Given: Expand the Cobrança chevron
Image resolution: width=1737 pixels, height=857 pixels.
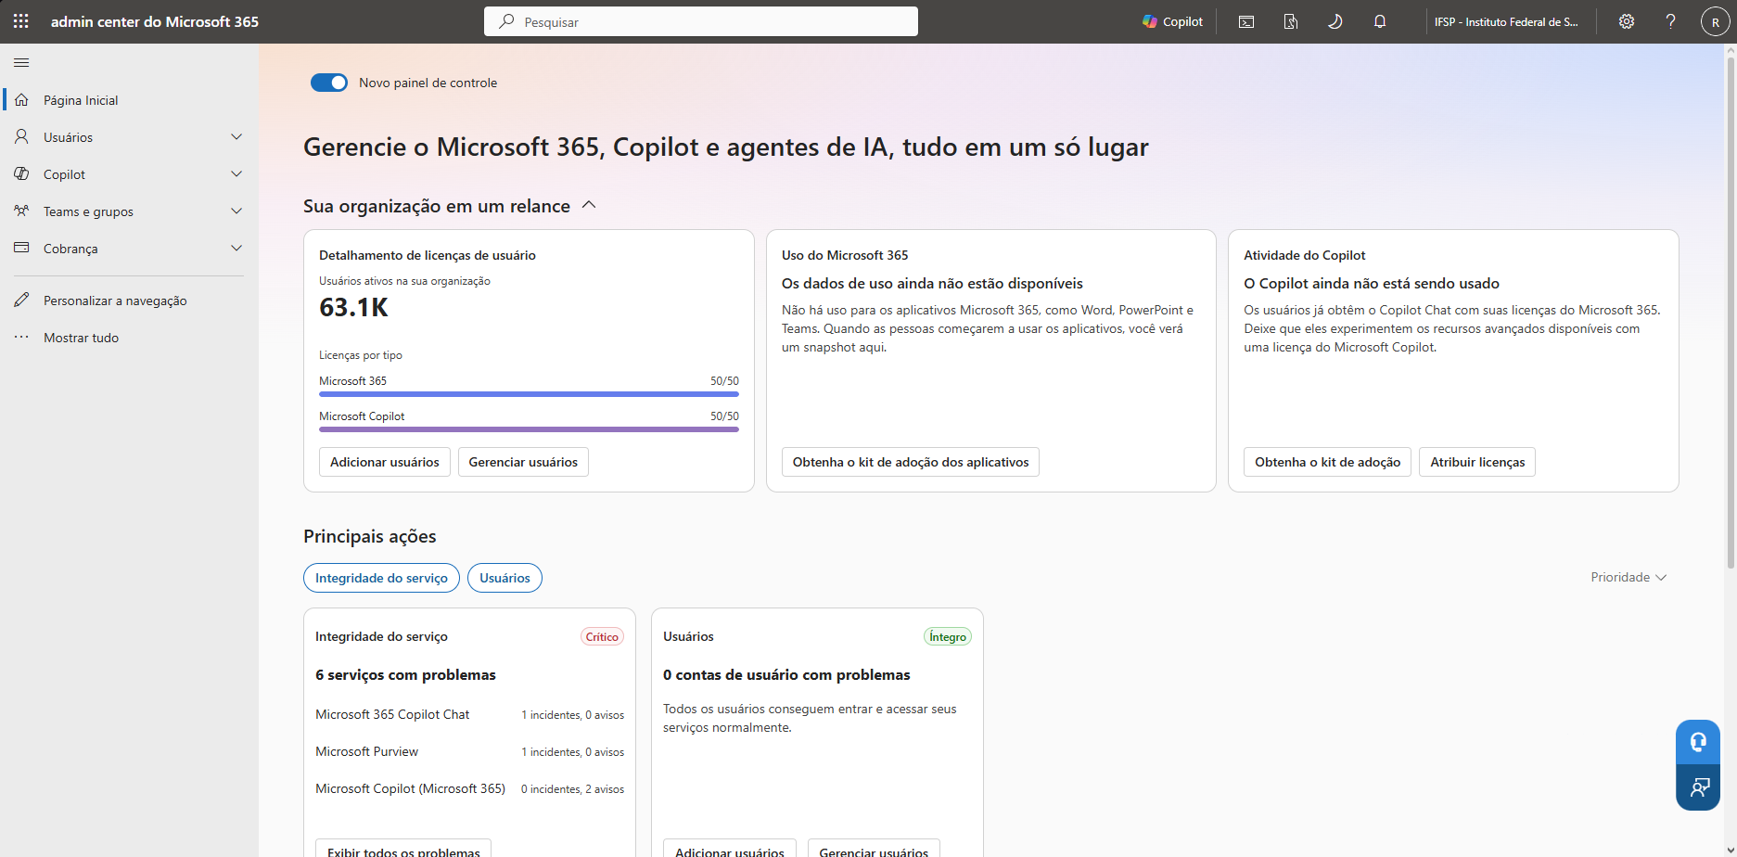Looking at the screenshot, I should tap(236, 248).
